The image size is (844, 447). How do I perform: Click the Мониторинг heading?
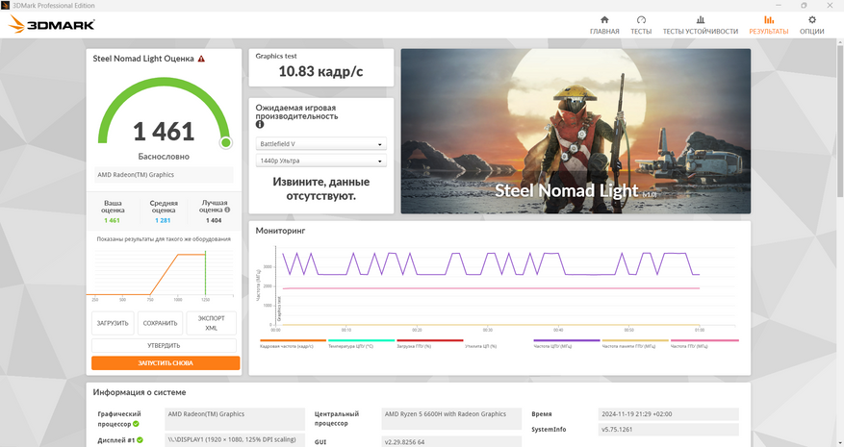(x=280, y=230)
